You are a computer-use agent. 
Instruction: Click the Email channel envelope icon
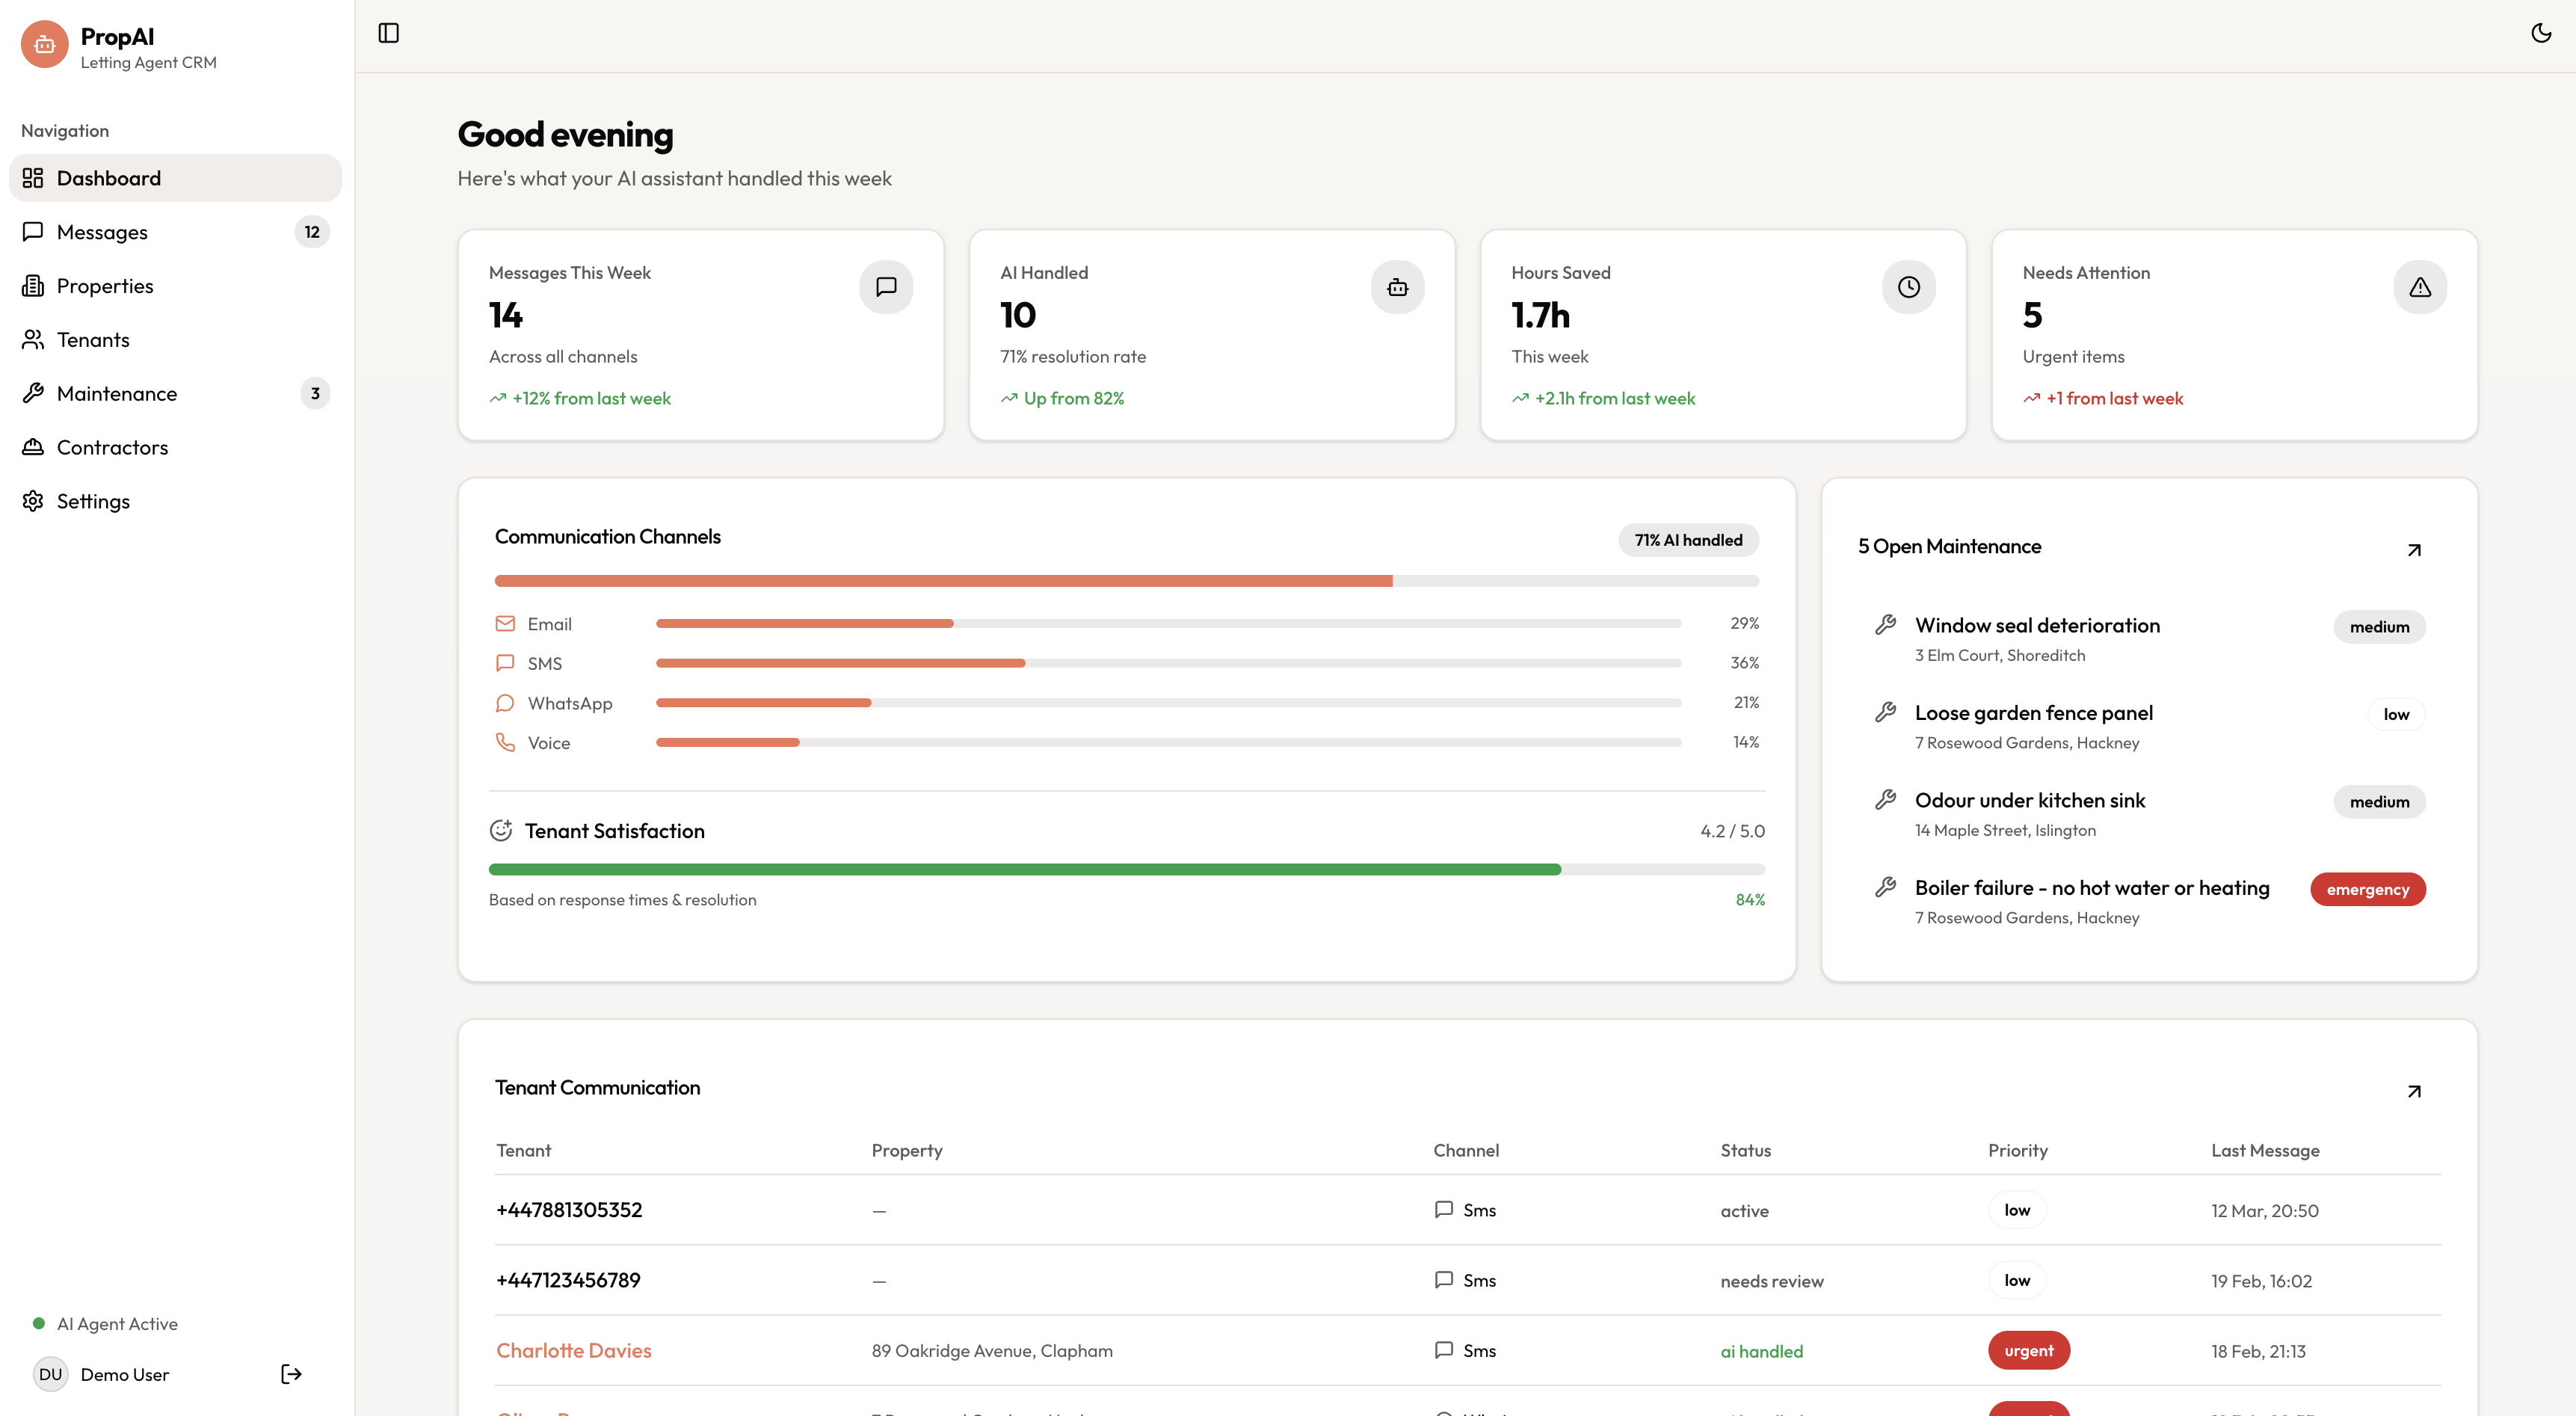505,624
